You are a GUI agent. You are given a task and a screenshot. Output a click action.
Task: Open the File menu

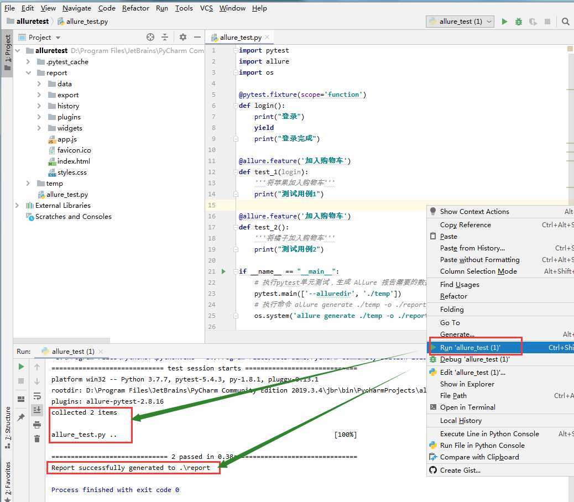pyautogui.click(x=9, y=8)
